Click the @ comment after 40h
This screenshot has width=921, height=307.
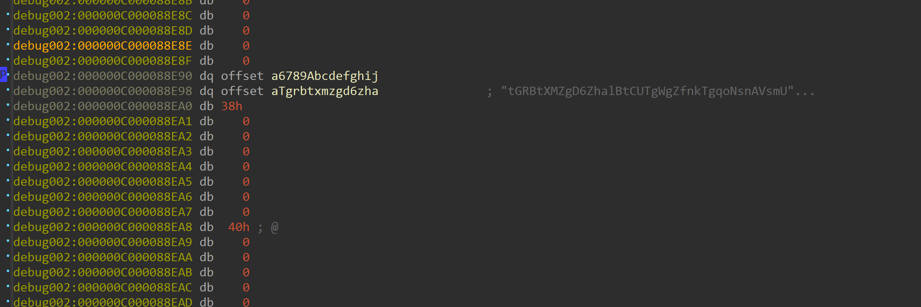[275, 227]
